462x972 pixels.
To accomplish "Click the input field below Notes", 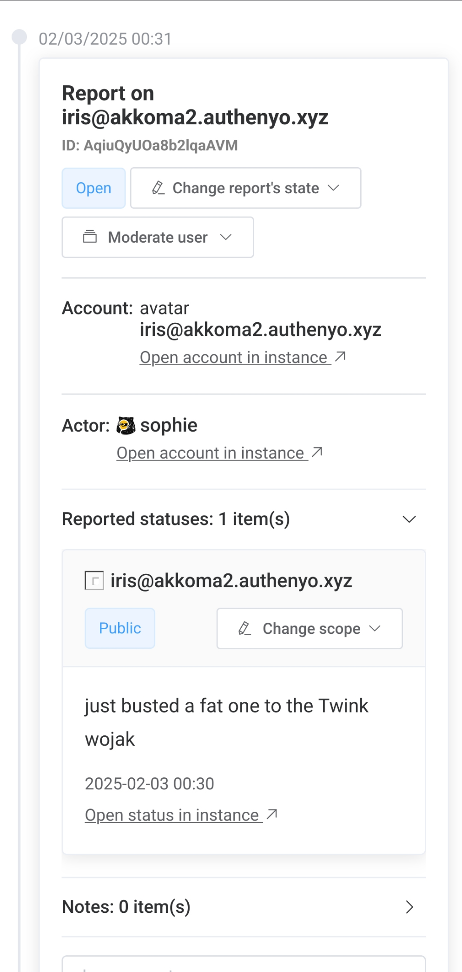I will tap(244, 964).
